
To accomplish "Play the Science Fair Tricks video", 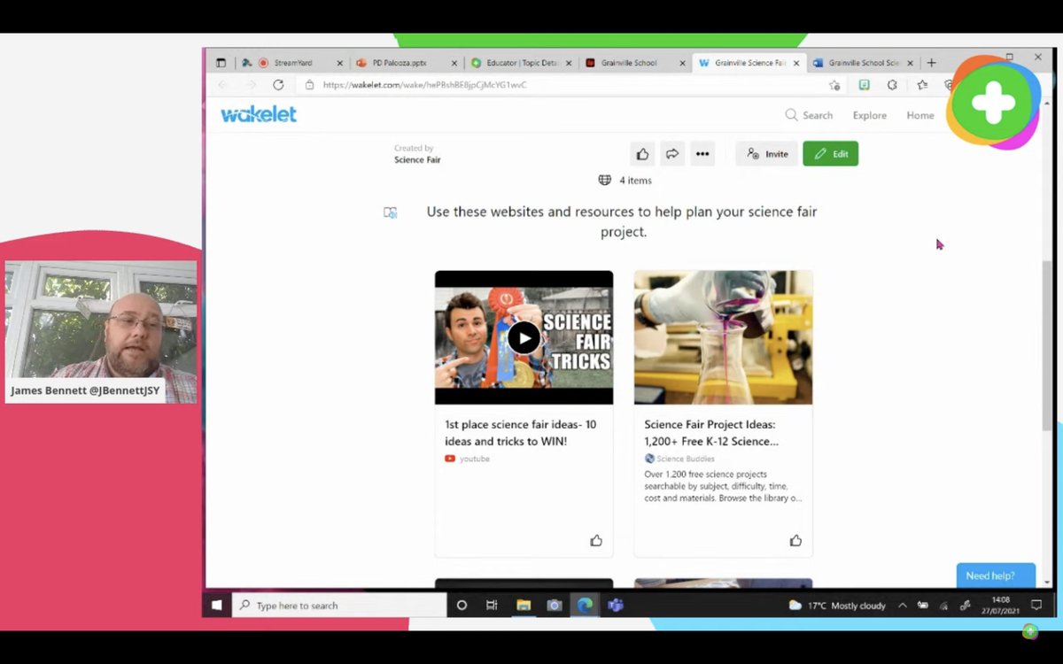I will point(524,337).
